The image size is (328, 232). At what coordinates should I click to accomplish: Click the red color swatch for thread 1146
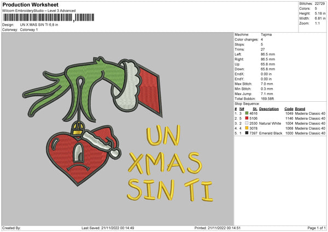pyautogui.click(x=247, y=118)
